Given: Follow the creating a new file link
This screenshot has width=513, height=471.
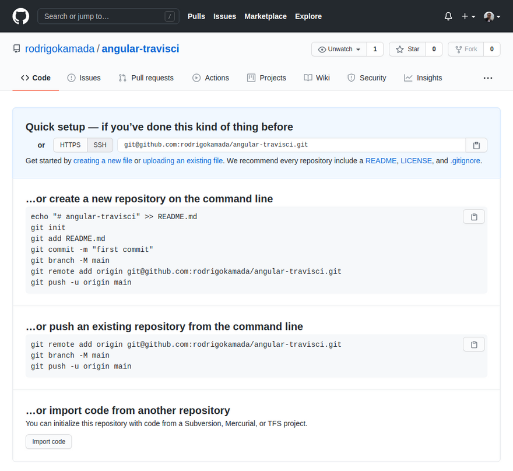Looking at the screenshot, I should 103,161.
